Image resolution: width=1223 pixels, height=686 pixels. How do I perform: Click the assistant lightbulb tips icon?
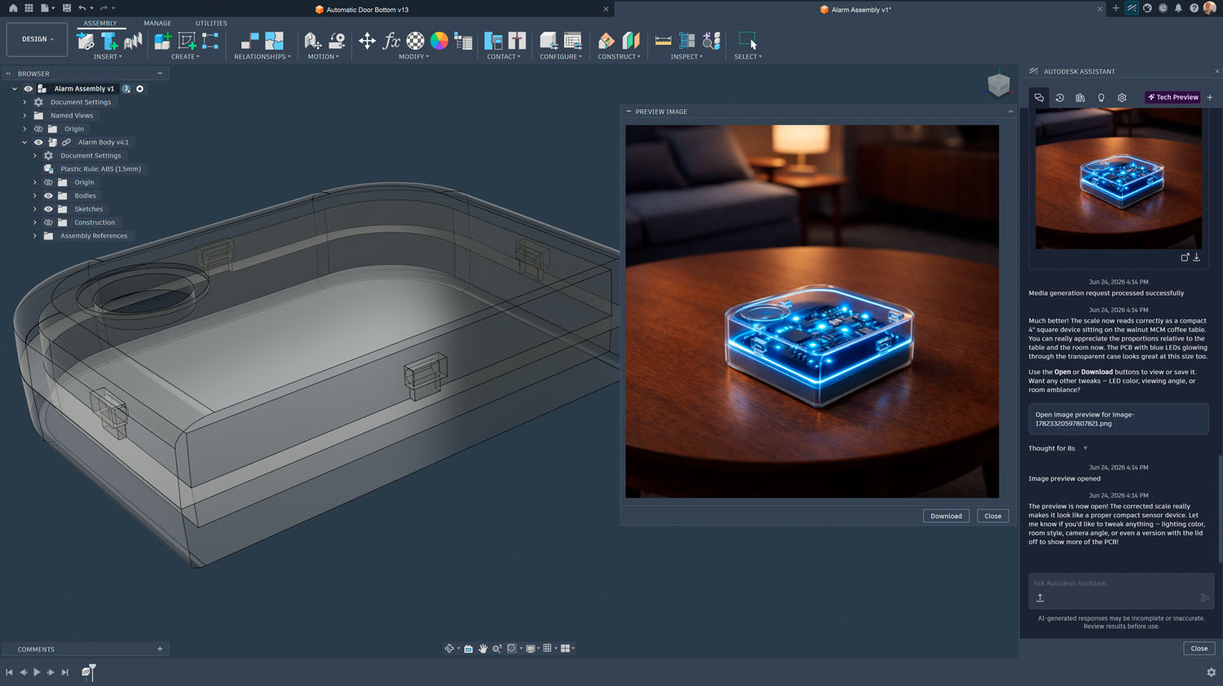coord(1101,98)
